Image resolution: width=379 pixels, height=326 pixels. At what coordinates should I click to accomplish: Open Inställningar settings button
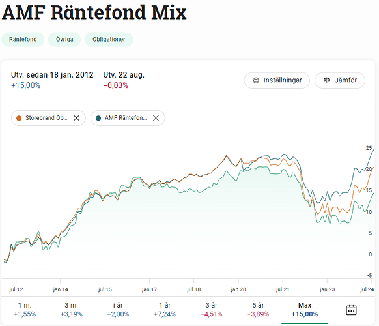click(x=277, y=80)
